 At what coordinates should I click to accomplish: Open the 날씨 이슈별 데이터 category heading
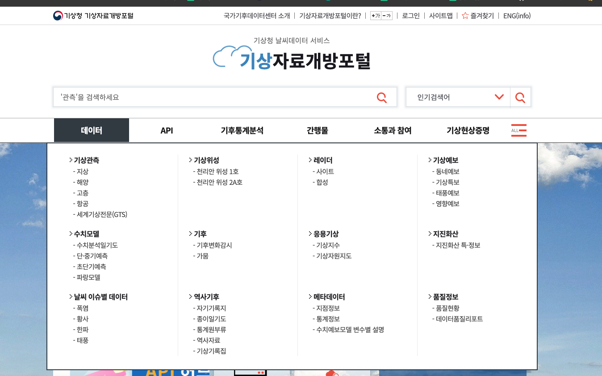[x=100, y=297]
